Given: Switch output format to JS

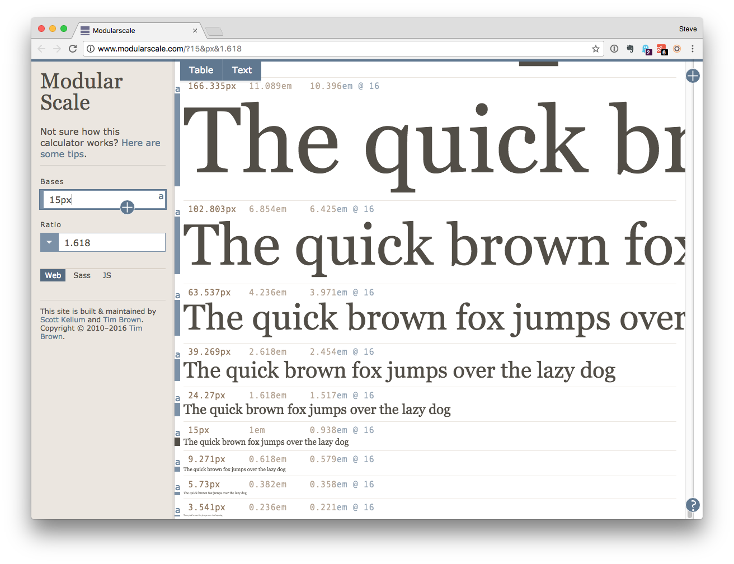Looking at the screenshot, I should pos(106,275).
